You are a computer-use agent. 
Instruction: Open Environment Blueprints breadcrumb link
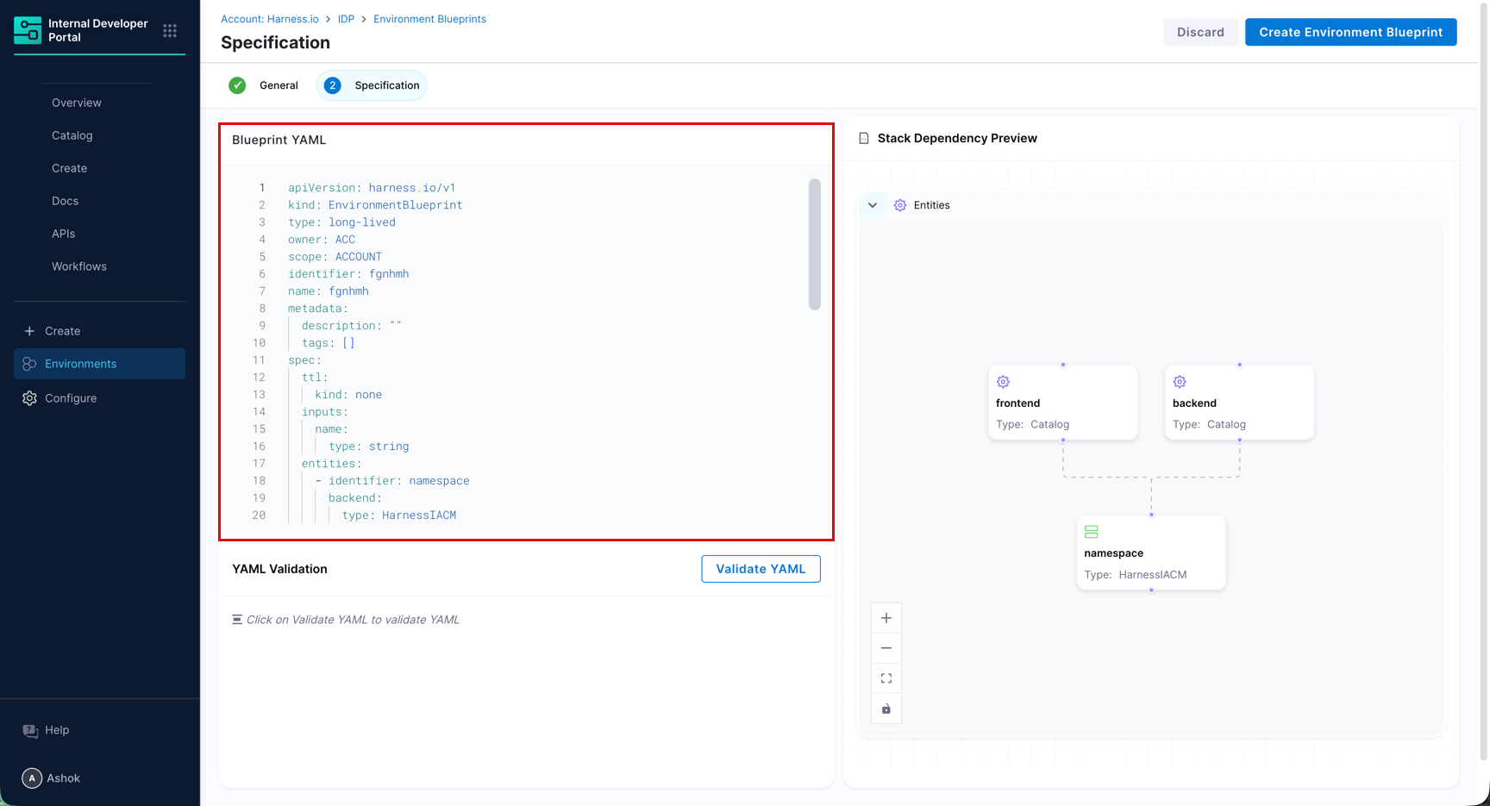click(x=429, y=19)
